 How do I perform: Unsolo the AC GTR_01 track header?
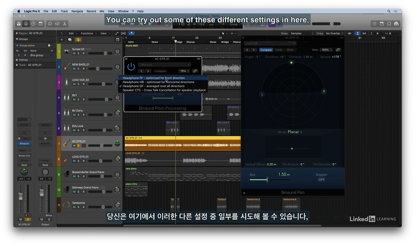[x=79, y=146]
